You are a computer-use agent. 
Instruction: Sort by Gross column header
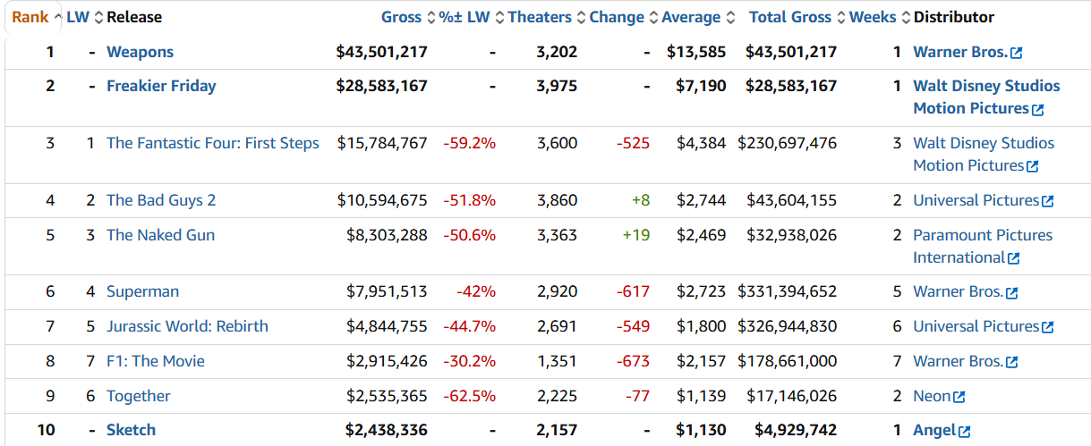coord(400,17)
